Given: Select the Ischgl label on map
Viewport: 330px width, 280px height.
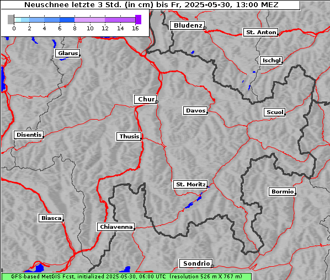Looking at the screenshot, I should coord(272,61).
